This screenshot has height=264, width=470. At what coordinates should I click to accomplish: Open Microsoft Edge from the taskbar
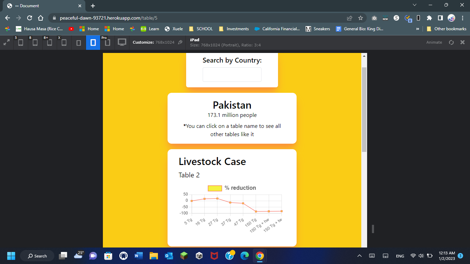[244, 256]
